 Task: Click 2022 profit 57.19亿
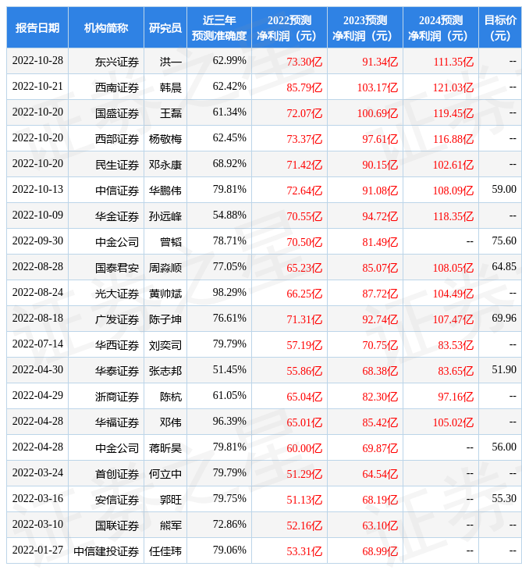coord(304,345)
